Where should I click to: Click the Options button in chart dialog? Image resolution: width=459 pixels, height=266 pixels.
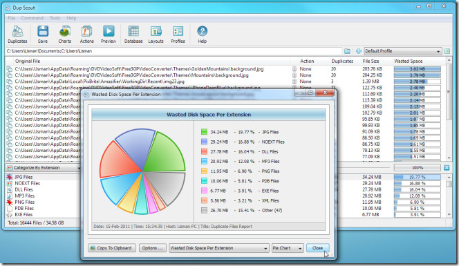click(x=153, y=248)
